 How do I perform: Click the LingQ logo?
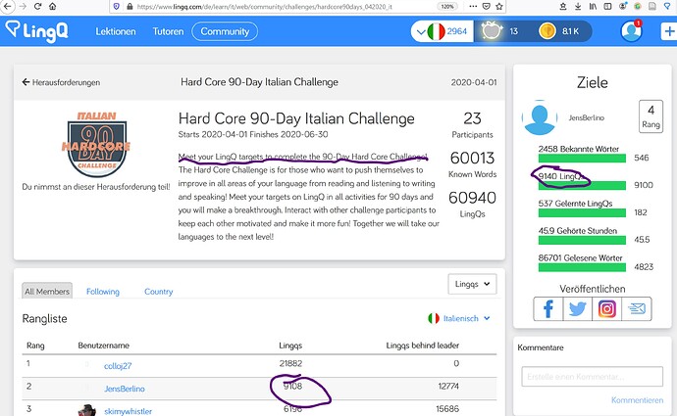point(36,31)
